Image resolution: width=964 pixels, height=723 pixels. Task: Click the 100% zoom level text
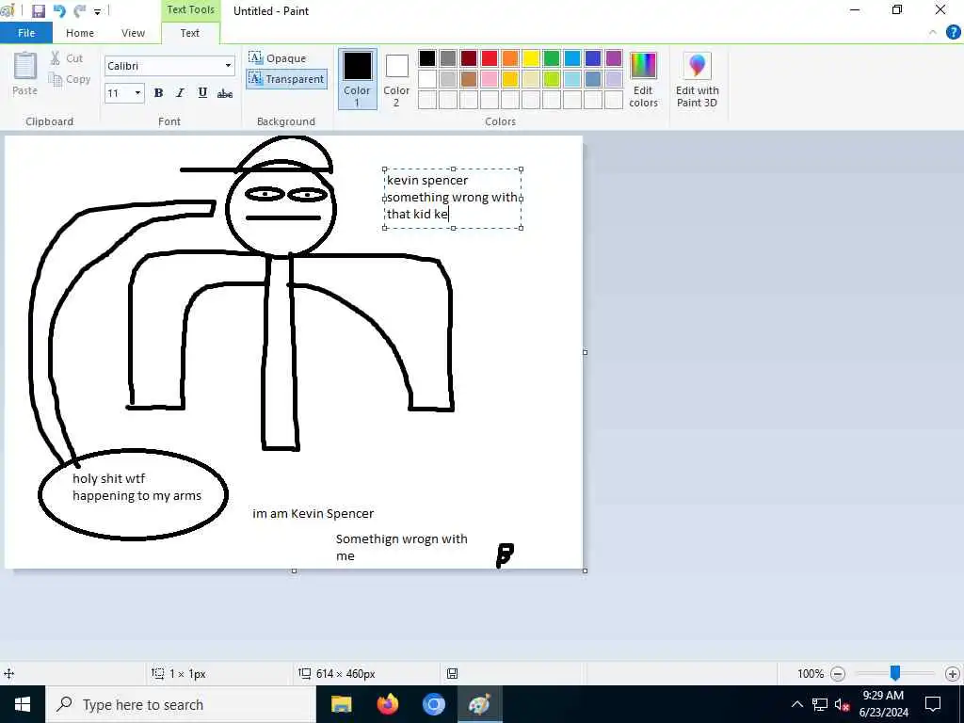pyautogui.click(x=811, y=674)
